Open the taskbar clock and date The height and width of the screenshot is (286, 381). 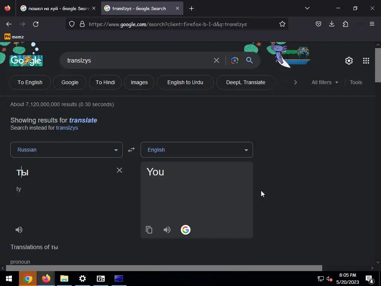pos(348,279)
